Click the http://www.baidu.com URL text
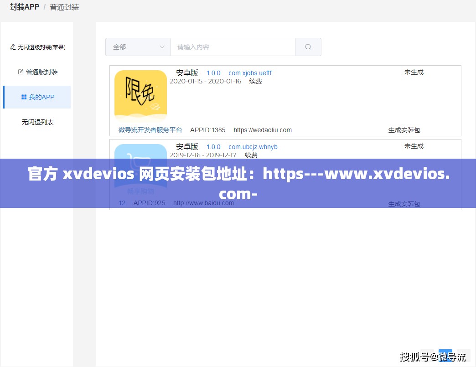Screen dimensions: 476x367 (203, 203)
